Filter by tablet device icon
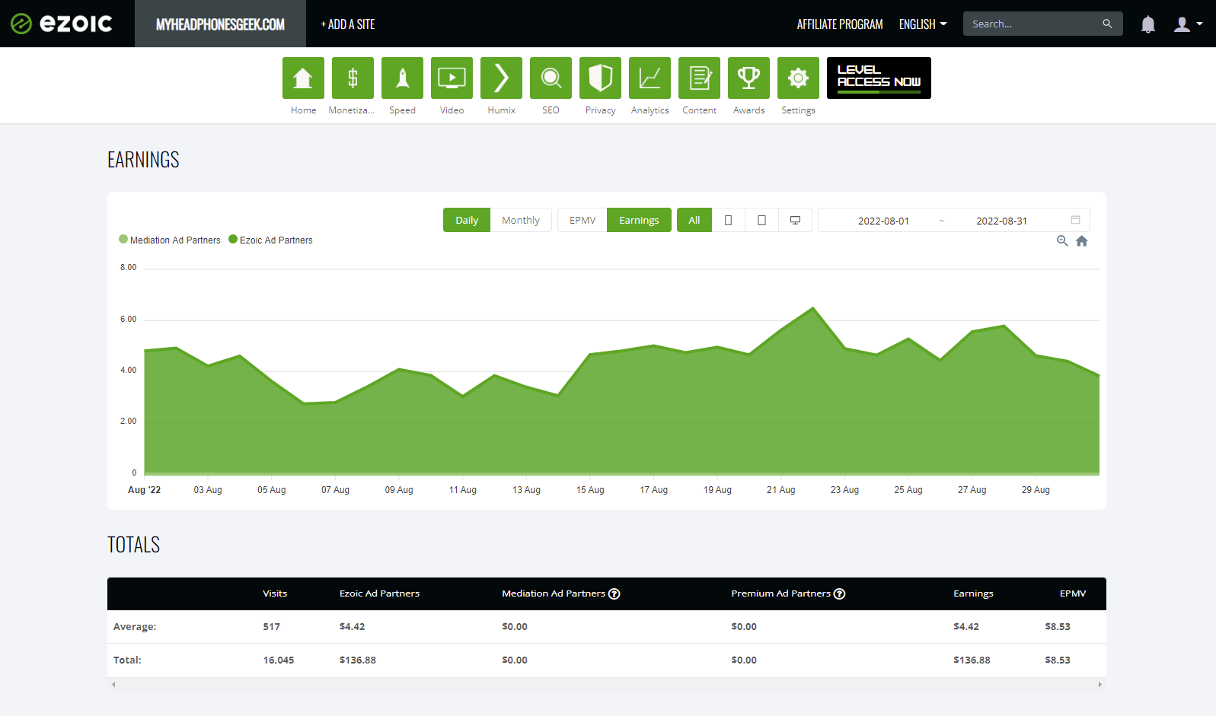This screenshot has width=1216, height=716. point(762,220)
